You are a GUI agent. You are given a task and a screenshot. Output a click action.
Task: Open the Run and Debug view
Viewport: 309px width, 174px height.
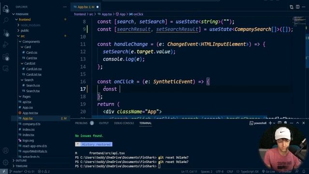5,44
